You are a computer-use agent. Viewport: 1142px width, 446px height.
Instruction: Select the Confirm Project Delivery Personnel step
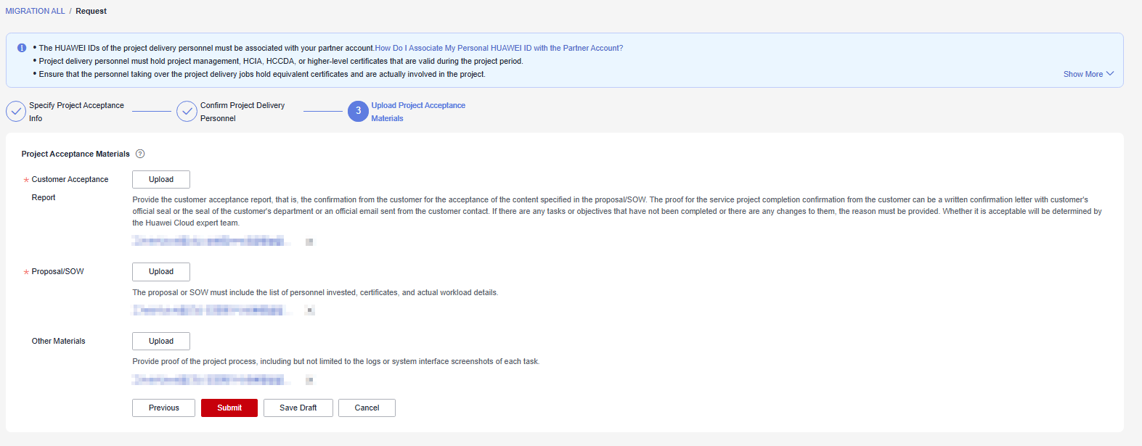pos(242,112)
